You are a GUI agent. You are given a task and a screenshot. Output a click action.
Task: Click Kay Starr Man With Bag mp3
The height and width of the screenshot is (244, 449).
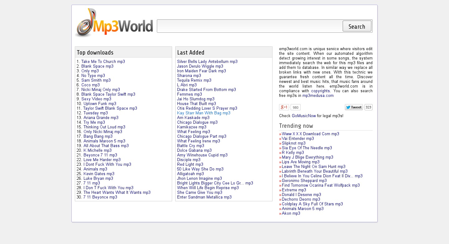pyautogui.click(x=204, y=113)
